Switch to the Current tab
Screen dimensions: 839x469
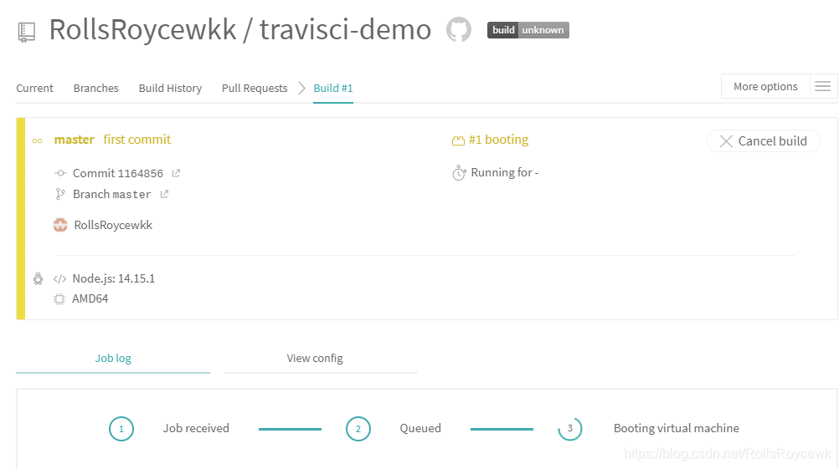tap(35, 88)
